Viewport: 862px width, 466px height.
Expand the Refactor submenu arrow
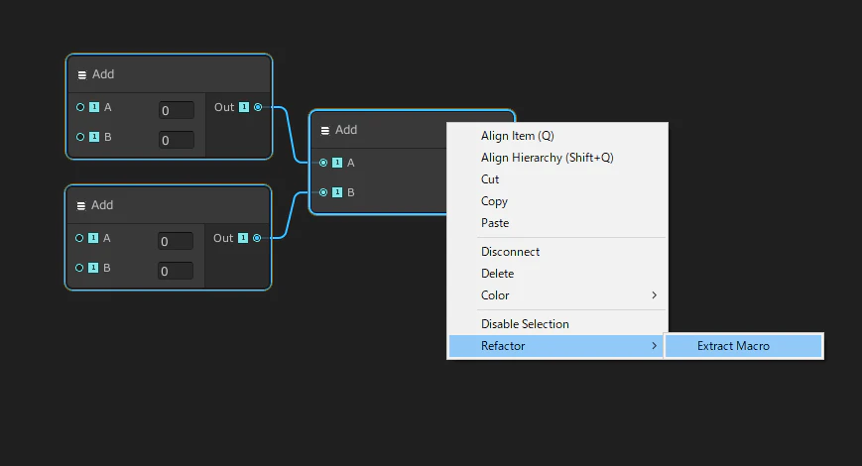[654, 346]
